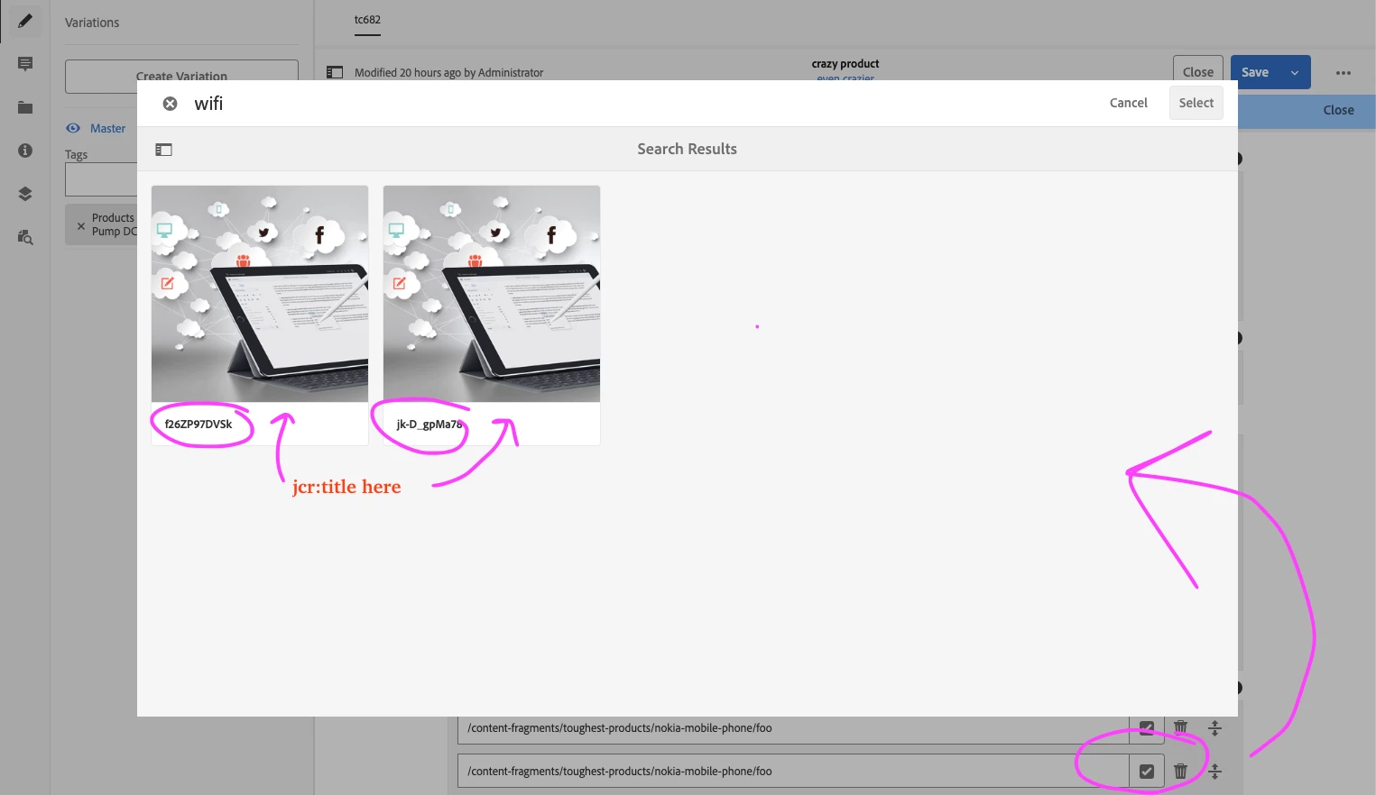
Task: Click the jk-D_gpMa78 title text
Action: pyautogui.click(x=429, y=424)
